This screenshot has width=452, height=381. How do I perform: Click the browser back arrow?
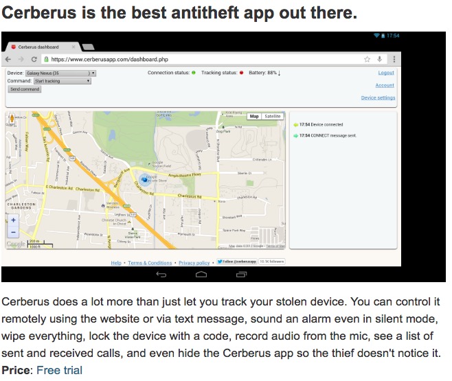tap(8, 59)
